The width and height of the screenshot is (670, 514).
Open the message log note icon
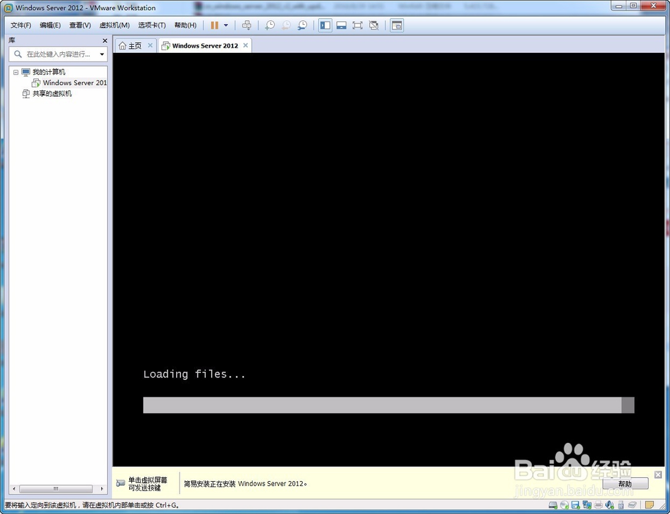coord(649,505)
